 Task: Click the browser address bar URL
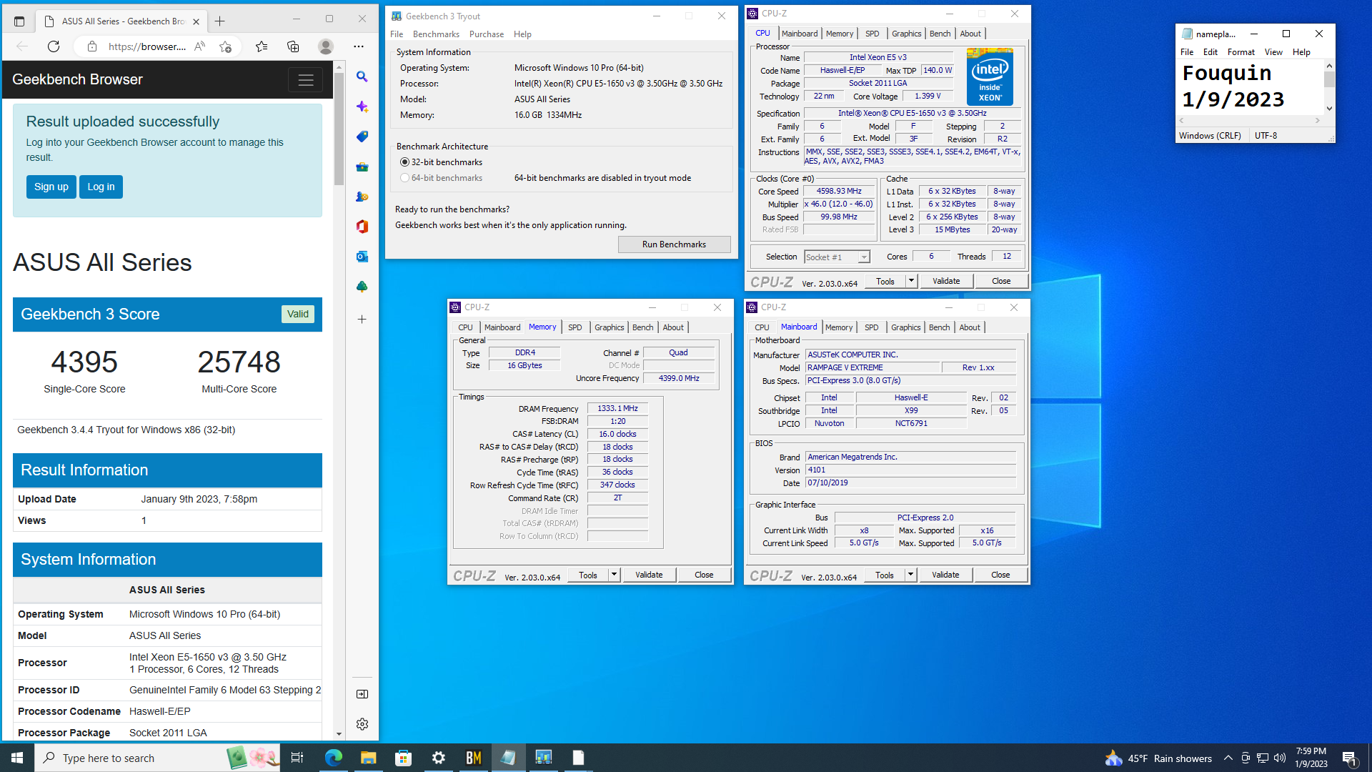[147, 46]
